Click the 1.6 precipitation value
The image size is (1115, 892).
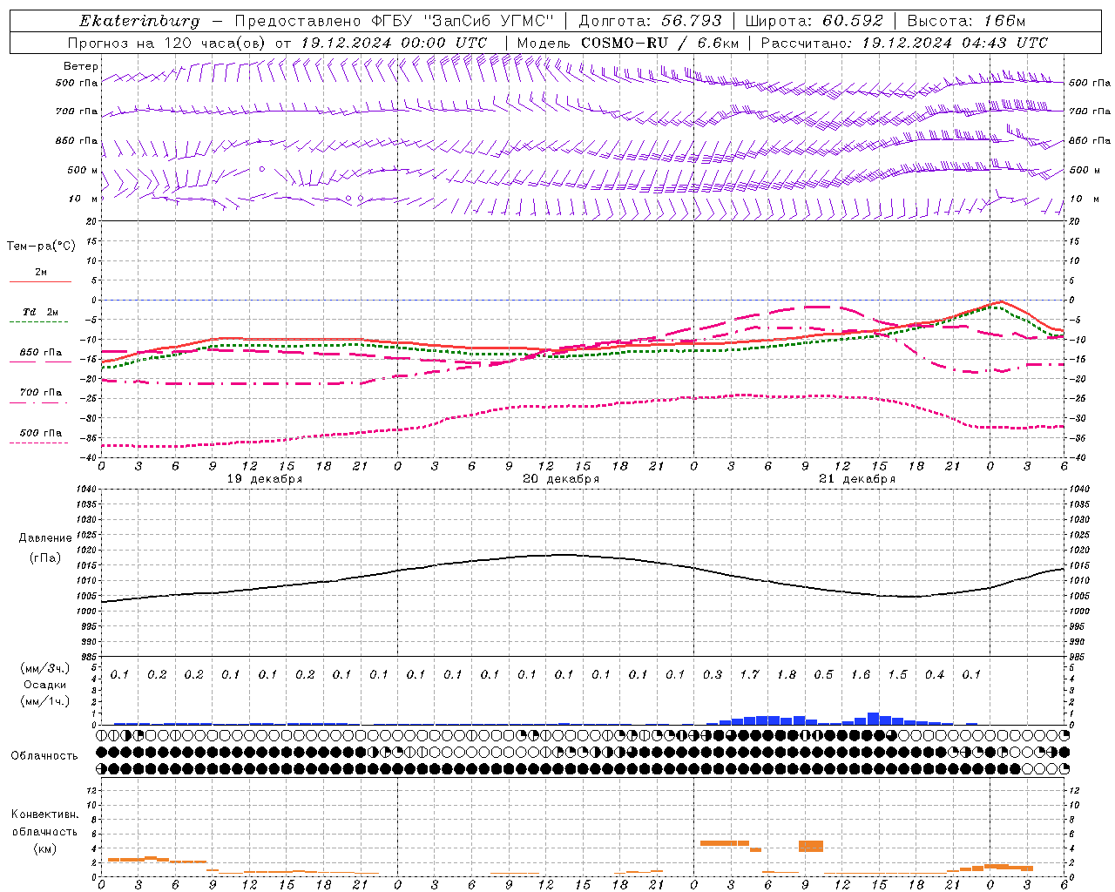point(861,674)
